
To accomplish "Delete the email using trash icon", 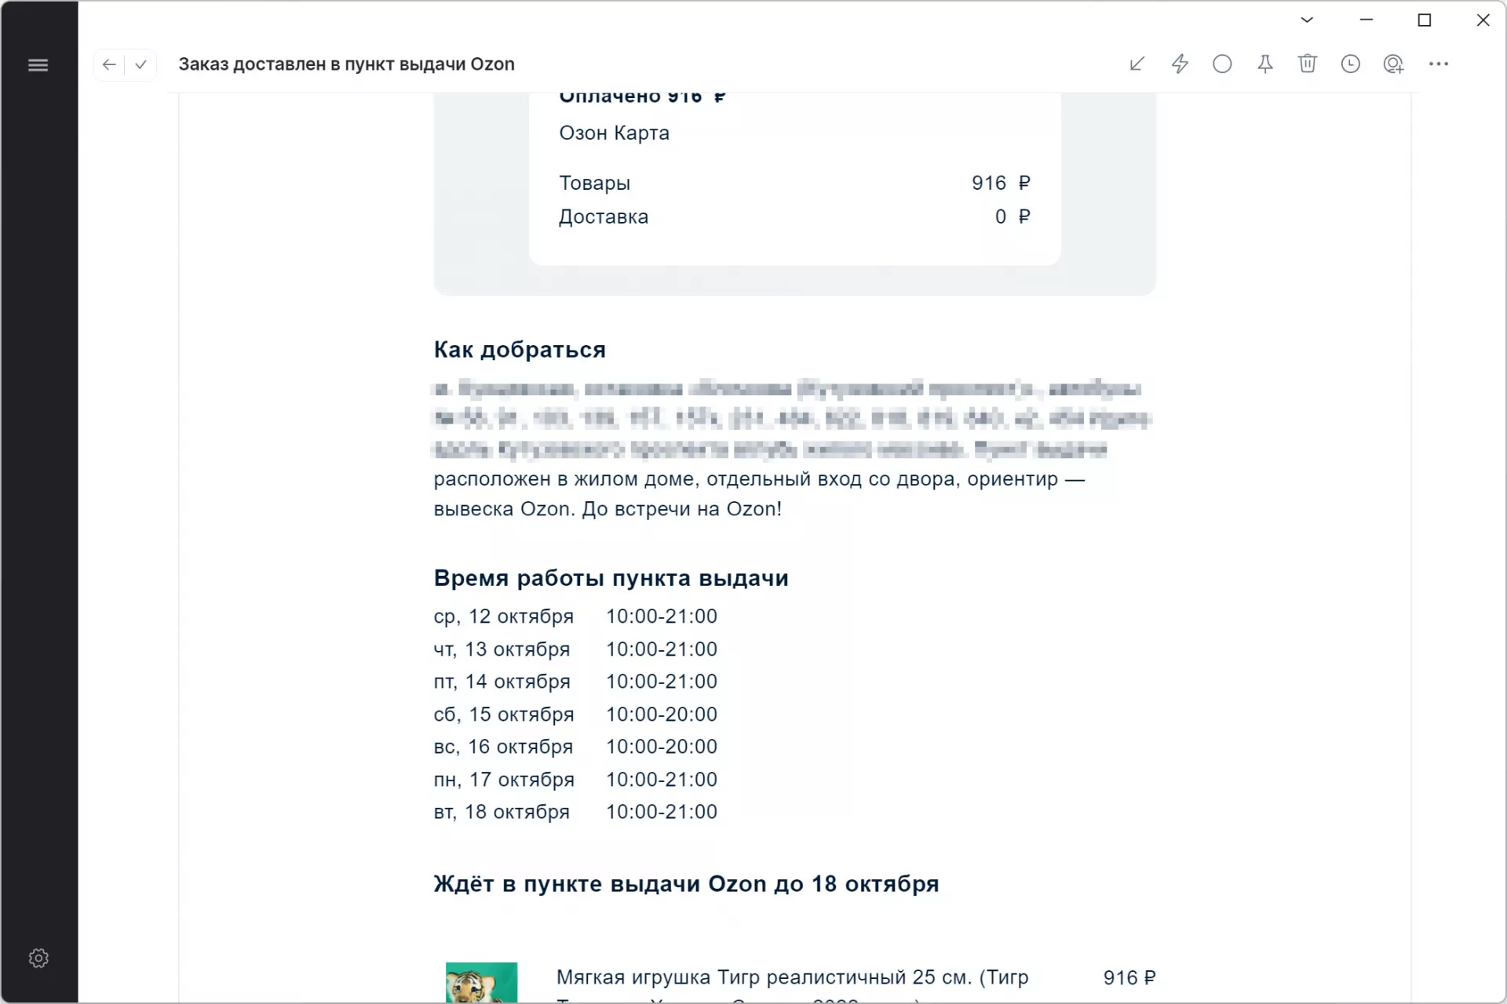I will click(x=1308, y=64).
